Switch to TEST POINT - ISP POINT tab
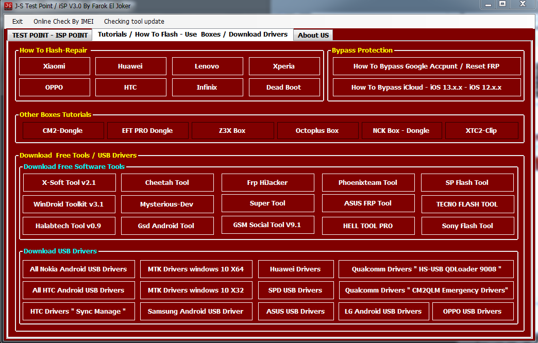The image size is (538, 343). pyautogui.click(x=50, y=36)
